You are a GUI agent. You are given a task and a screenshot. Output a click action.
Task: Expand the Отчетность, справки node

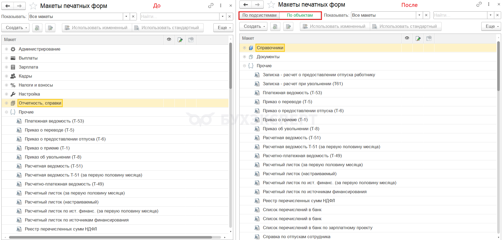coord(6,103)
